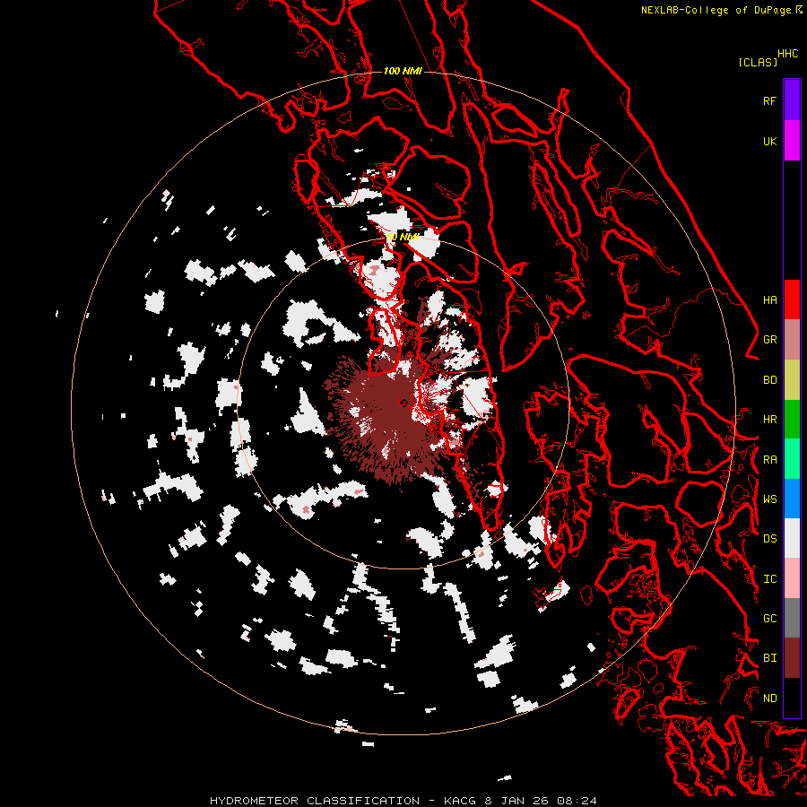
Task: Click the GC gray legend swatch
Action: click(792, 618)
